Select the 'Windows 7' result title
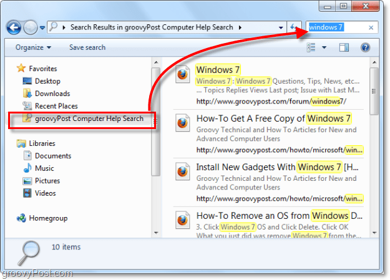This screenshot has height=280, width=390. coord(218,70)
